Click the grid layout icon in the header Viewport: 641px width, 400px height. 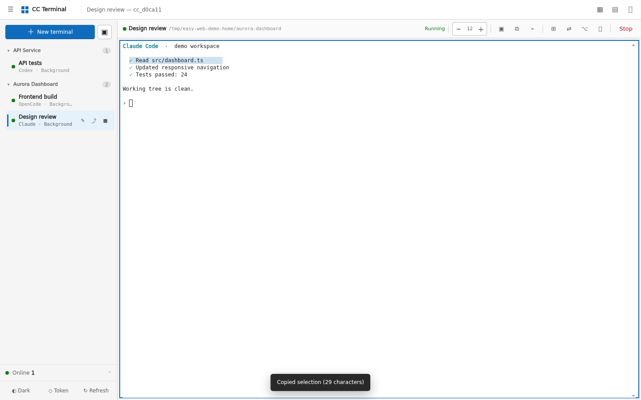600,9
